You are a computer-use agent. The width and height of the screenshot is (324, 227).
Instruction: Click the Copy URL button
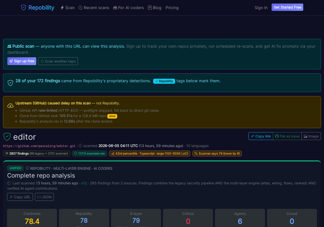20,197
